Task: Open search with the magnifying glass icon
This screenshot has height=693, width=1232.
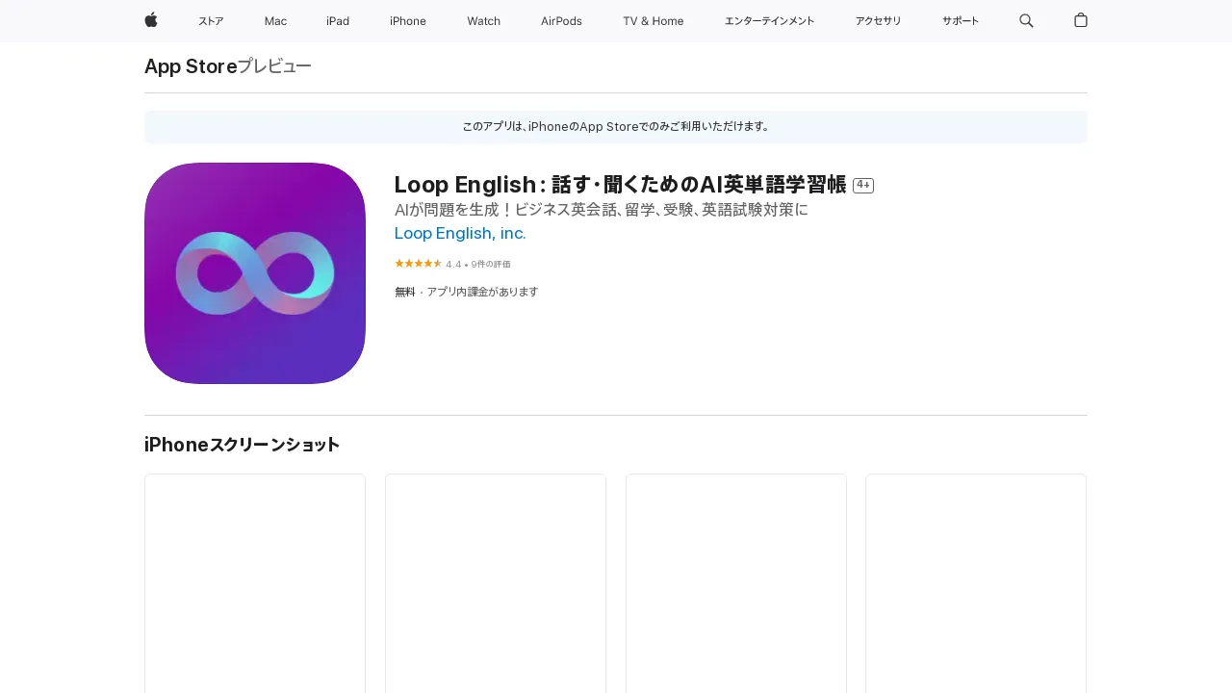Action: click(1026, 20)
